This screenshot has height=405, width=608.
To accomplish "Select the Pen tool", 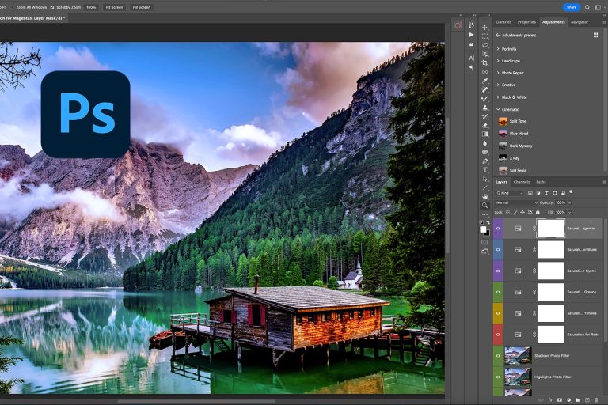I will 484,161.
